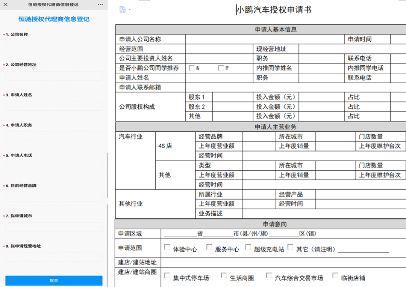Viewport: 406px width, 287px height.
Task: Focus the 申请人姓名 text field
Action: 53,106
